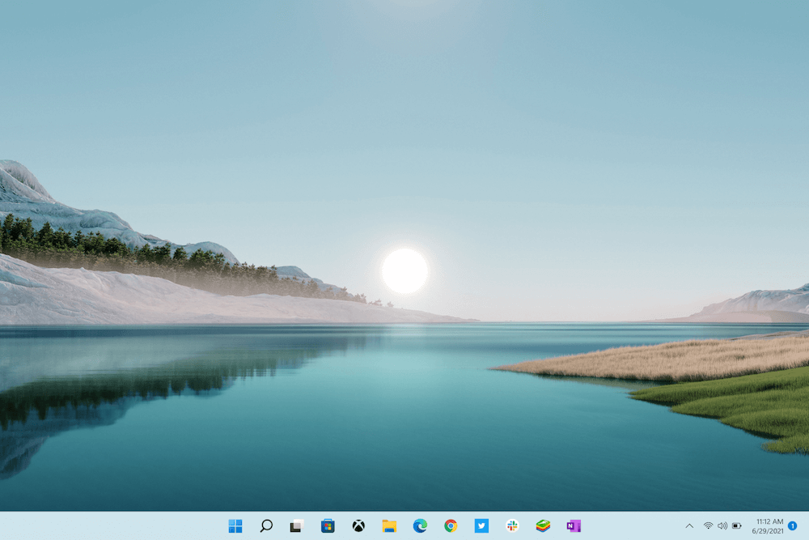Open Windows Search
The height and width of the screenshot is (540, 809).
coord(265,526)
